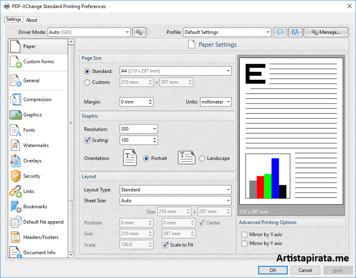Viewport: 356px width, 278px height.
Task: Open Headers/Footers settings
Action: [15, 237]
